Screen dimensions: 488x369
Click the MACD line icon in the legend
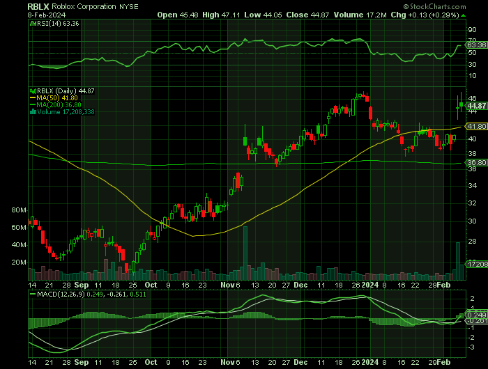(x=33, y=294)
